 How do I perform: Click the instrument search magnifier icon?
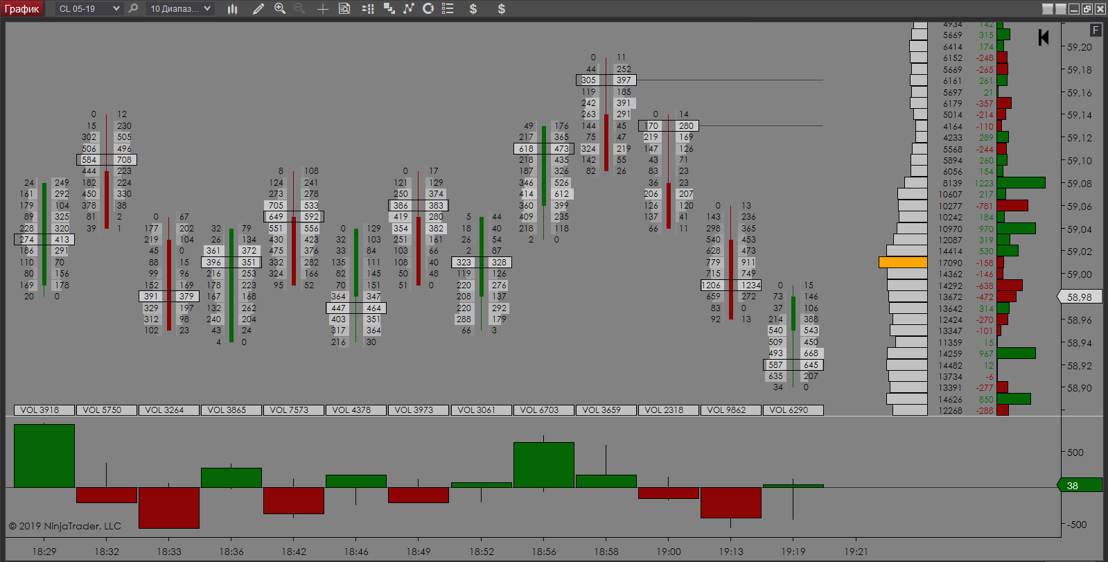[x=133, y=9]
